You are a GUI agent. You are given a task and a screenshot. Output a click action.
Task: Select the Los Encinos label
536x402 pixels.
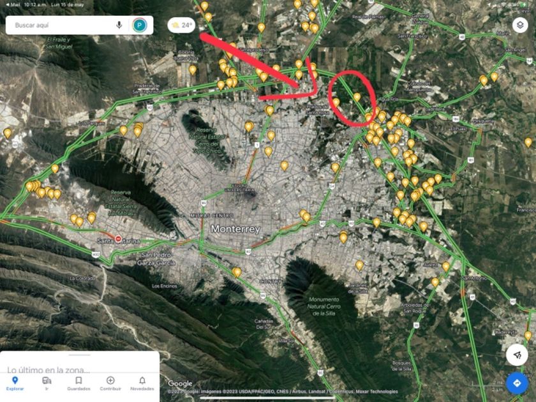tap(165, 286)
